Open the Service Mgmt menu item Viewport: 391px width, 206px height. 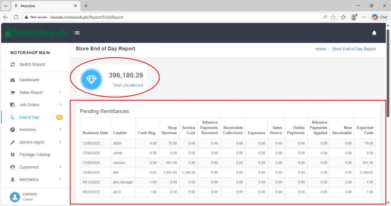[32, 142]
